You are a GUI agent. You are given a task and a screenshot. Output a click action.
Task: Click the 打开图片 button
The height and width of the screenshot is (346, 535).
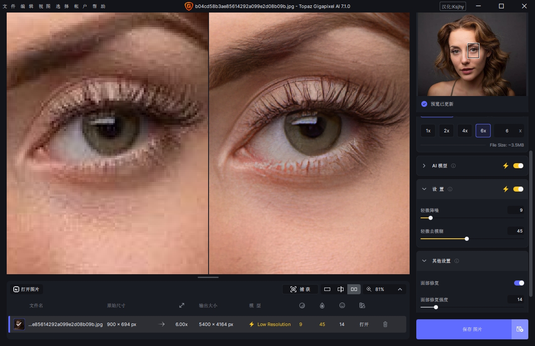(26, 289)
